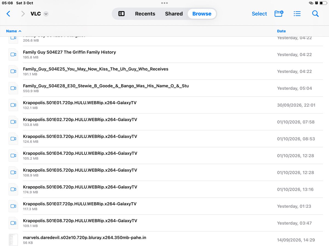Select the Browse tab
Screen dimensions: 329x246
[x=202, y=14]
